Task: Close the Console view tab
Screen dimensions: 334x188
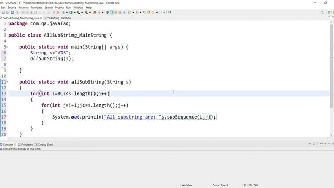Action: [x=15, y=144]
